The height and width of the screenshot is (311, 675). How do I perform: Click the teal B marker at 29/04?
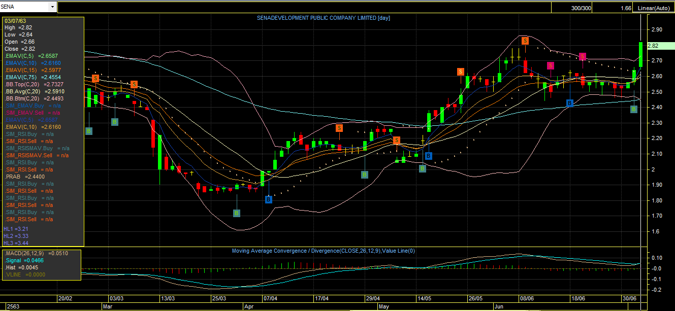click(365, 175)
